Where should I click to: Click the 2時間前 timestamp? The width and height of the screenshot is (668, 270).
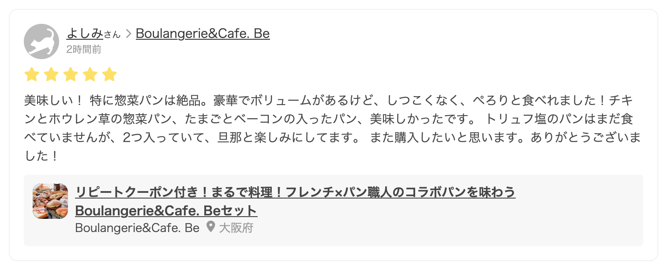[84, 49]
